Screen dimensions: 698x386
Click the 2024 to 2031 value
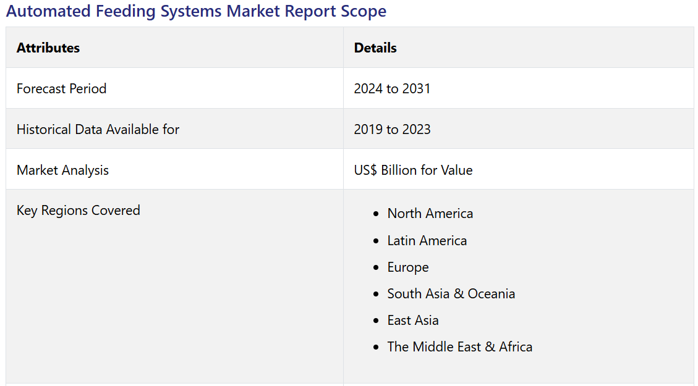pyautogui.click(x=392, y=88)
